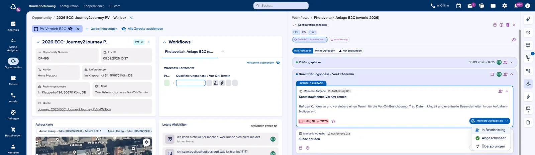The image size is (535, 155).
Task: Open the mail inbox with badge 1
Action: [470, 6]
